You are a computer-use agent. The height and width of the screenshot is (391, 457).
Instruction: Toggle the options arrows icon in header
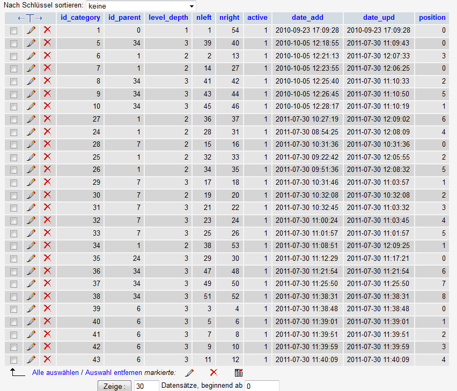click(x=30, y=18)
